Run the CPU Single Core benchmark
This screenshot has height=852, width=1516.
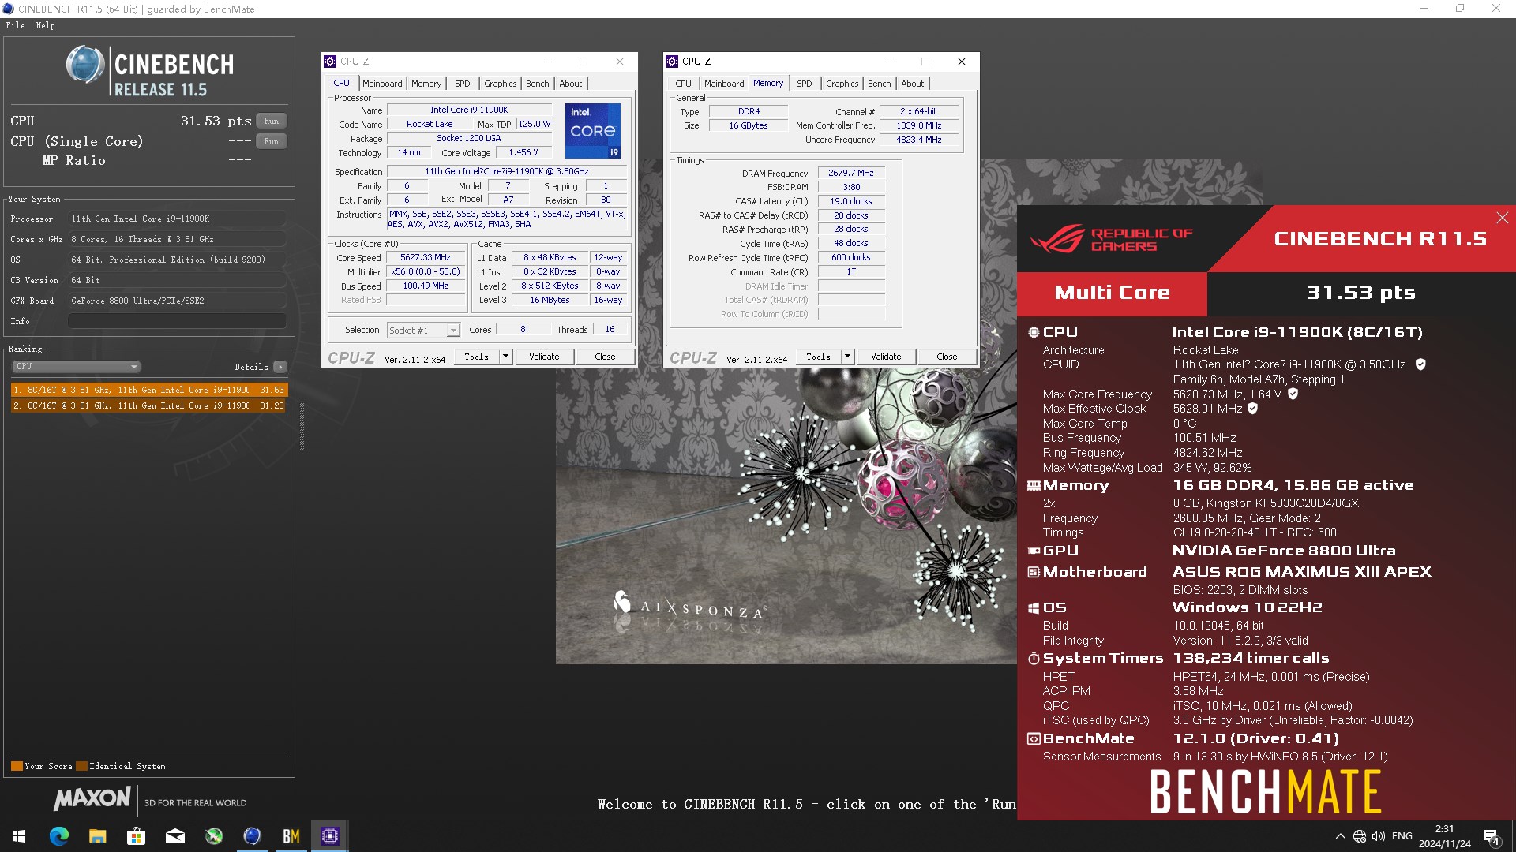(271, 141)
